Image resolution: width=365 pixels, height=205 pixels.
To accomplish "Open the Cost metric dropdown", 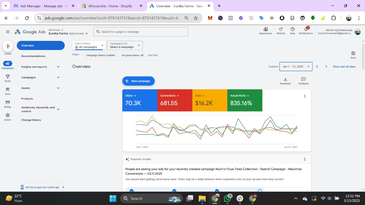I will click(200, 96).
